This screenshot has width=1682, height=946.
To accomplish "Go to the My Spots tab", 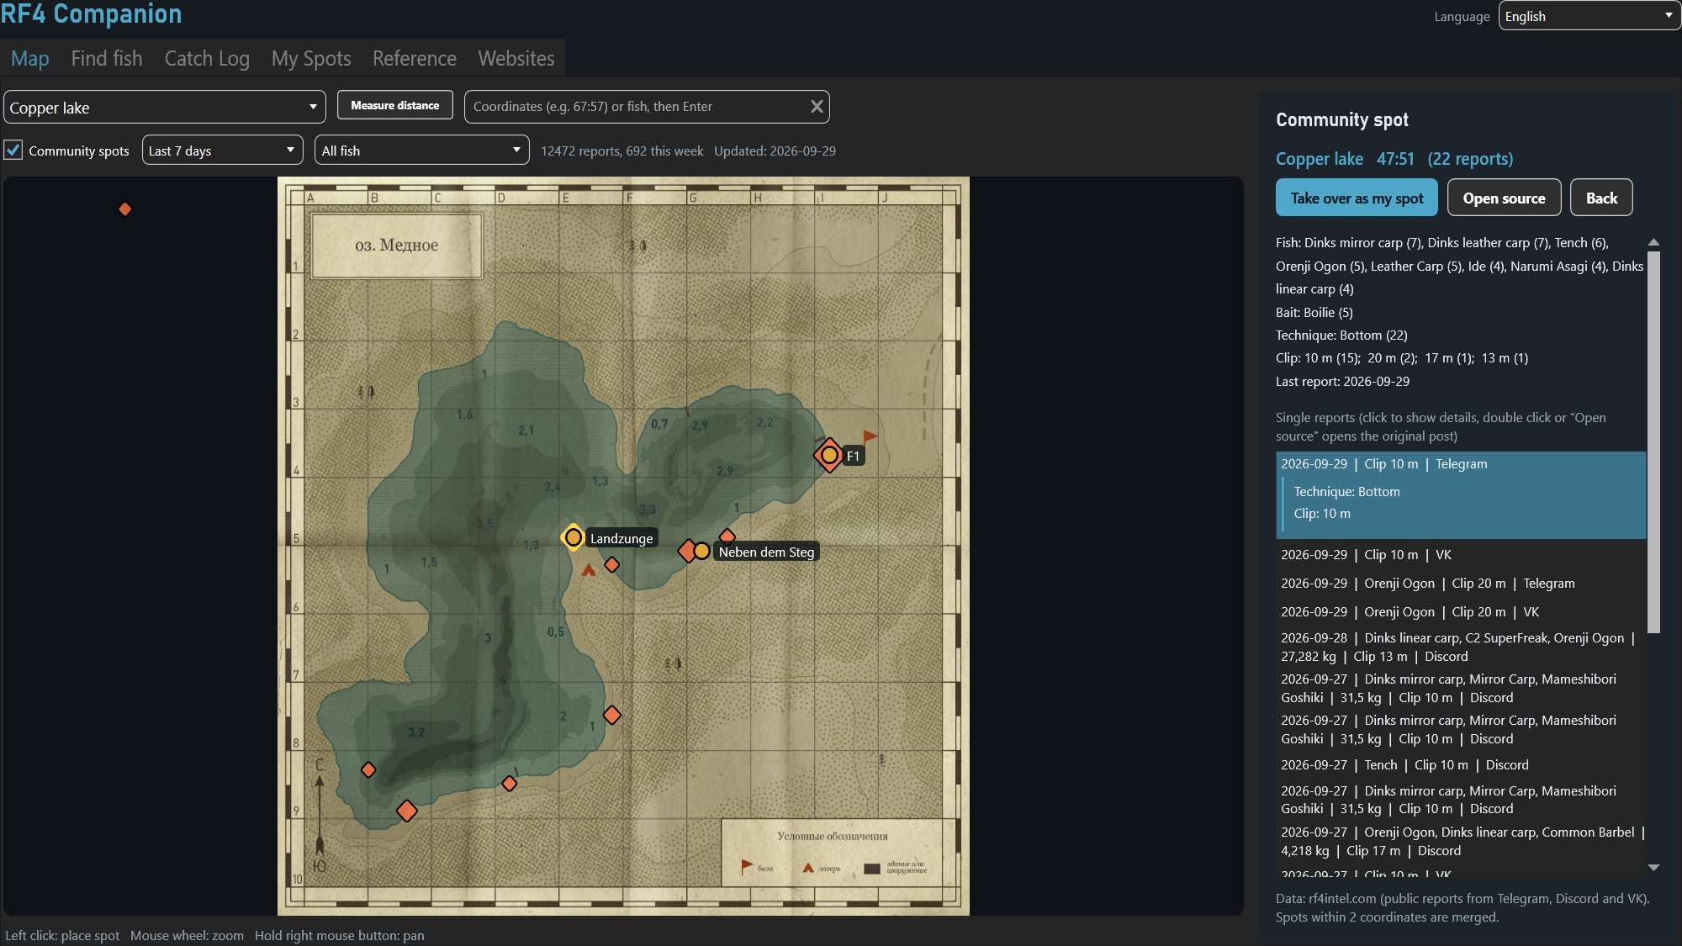I will pyautogui.click(x=311, y=58).
